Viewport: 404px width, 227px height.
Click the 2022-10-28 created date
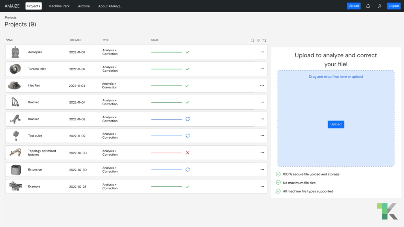(78, 187)
